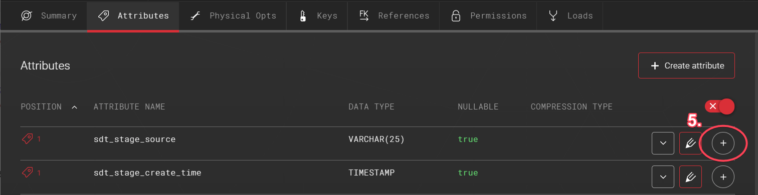758x195 pixels.
Task: Edit the sdt_stage_source attribute with the pen icon
Action: point(690,143)
